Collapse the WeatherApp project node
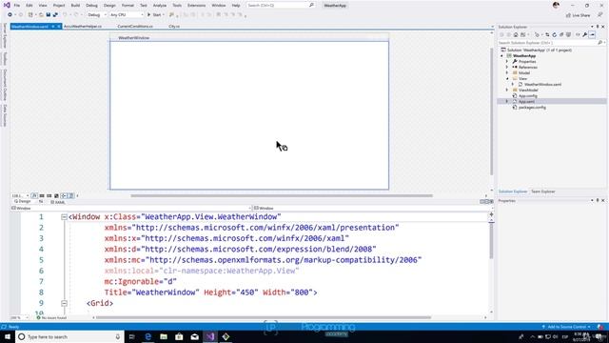This screenshot has height=343, width=609. tap(501, 56)
